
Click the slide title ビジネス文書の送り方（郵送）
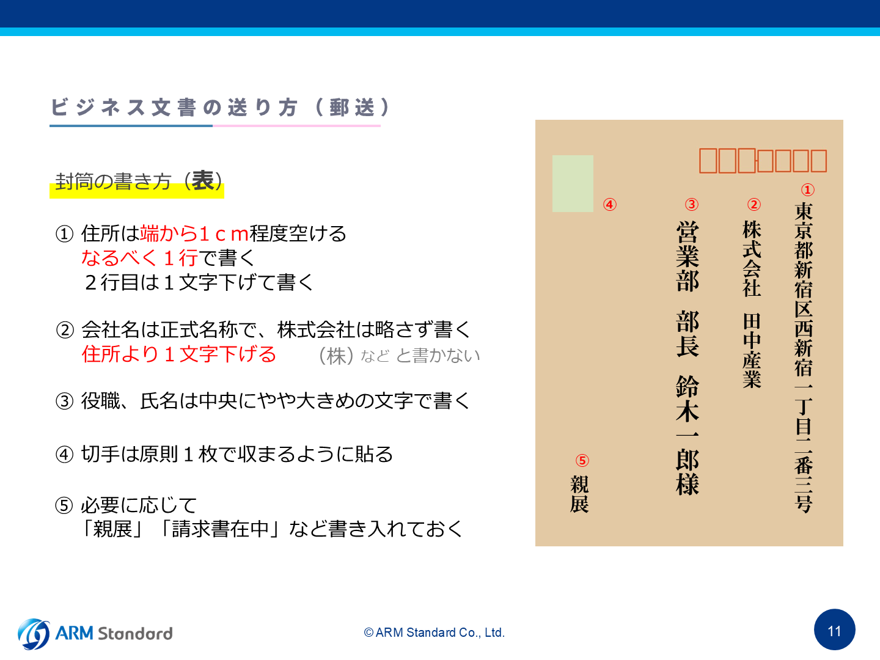pyautogui.click(x=220, y=108)
